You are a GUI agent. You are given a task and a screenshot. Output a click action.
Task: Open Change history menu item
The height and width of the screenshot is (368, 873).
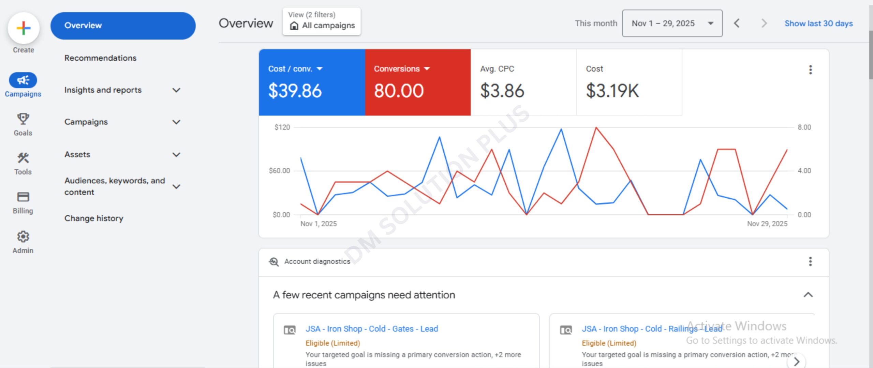(x=94, y=218)
